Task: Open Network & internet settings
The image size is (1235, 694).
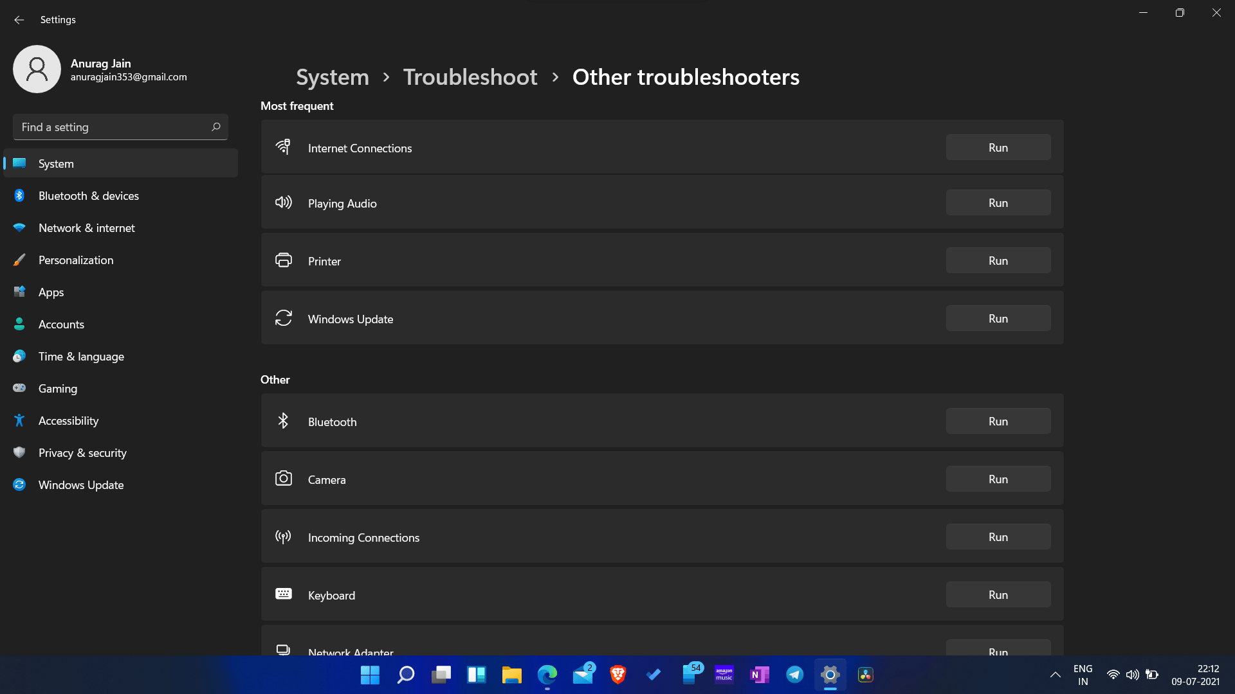Action: (86, 228)
